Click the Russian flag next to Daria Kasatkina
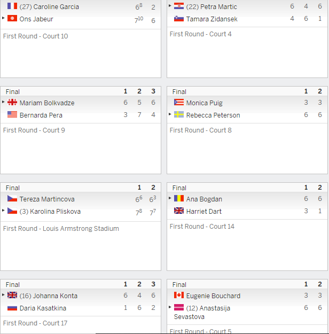329x334 pixels. [12, 308]
